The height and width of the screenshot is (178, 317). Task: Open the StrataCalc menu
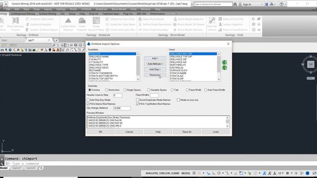101,9
